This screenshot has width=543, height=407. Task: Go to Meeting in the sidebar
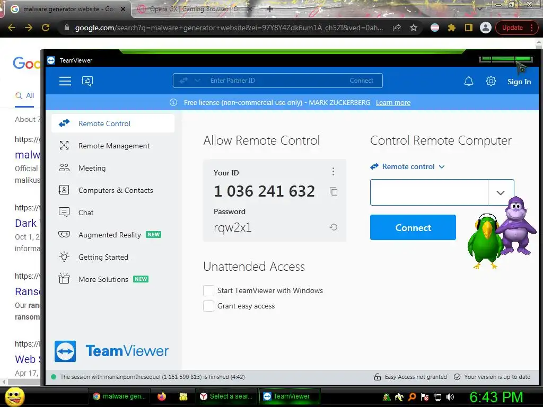coord(113,168)
